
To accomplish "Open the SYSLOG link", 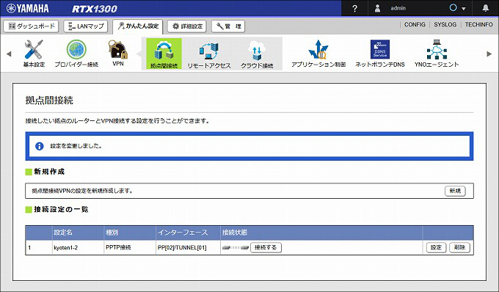I will pos(445,24).
